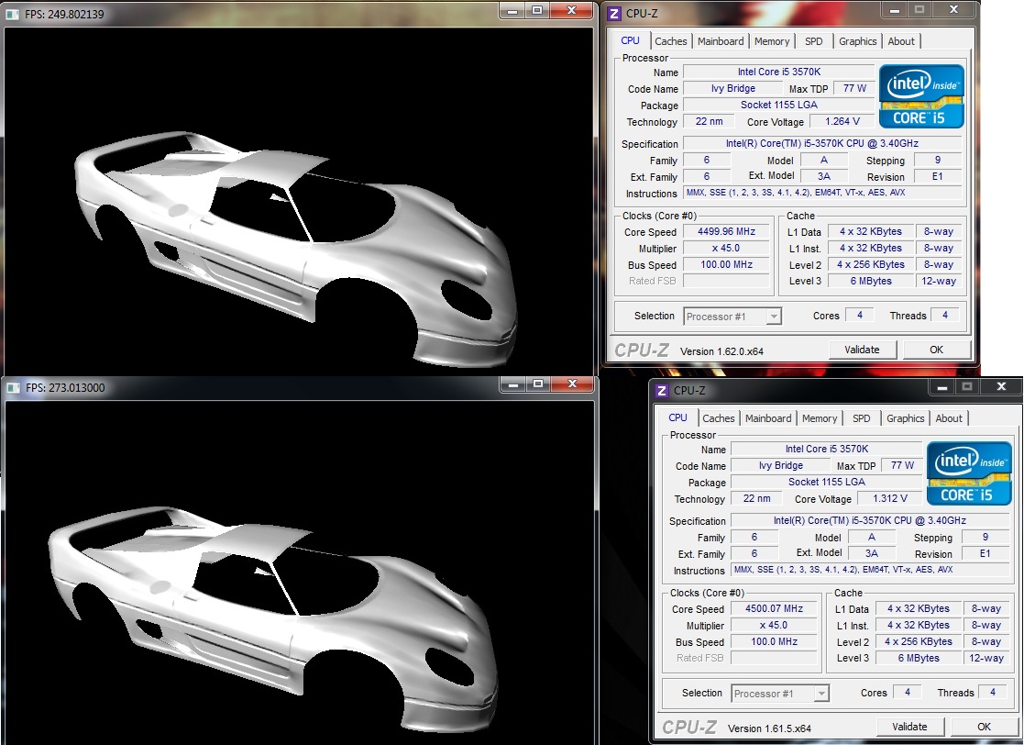The width and height of the screenshot is (1024, 745).
Task: Open the SPD tab in CPU-Z 1.61.5
Action: [x=861, y=418]
